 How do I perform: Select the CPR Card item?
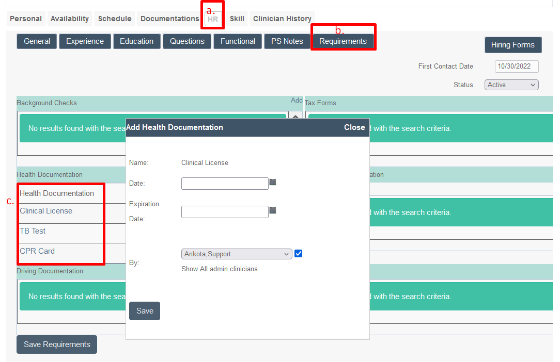37,251
